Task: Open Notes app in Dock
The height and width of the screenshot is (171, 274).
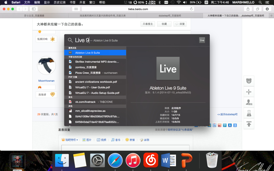Action: pos(80,160)
